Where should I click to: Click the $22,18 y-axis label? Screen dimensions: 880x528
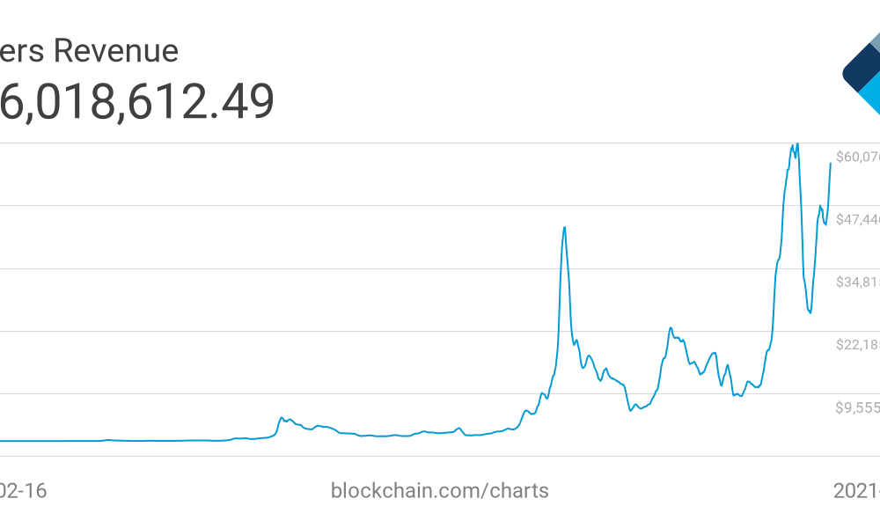857,344
